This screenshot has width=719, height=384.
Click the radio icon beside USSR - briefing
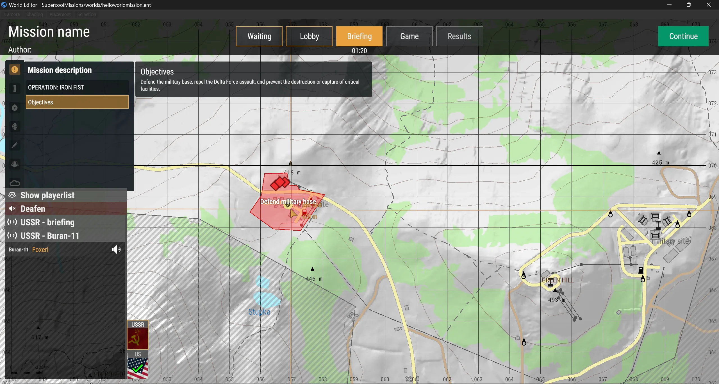(12, 222)
